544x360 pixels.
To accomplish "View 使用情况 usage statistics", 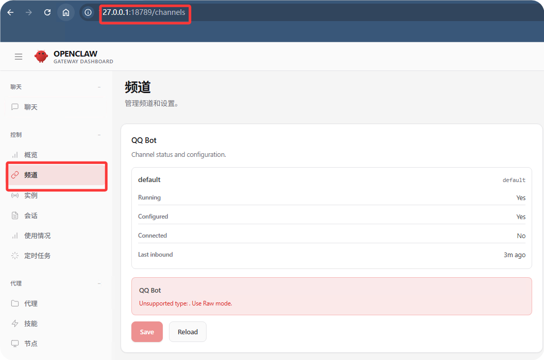I will (x=36, y=235).
